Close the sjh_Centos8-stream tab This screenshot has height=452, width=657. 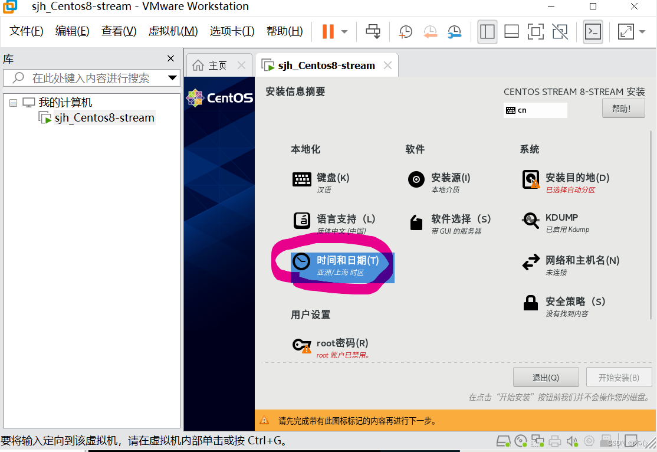tap(388, 65)
